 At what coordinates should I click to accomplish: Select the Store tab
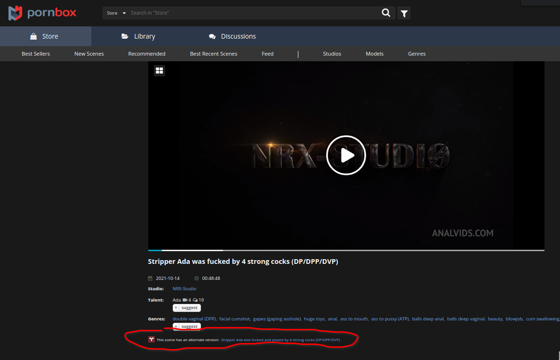[44, 36]
